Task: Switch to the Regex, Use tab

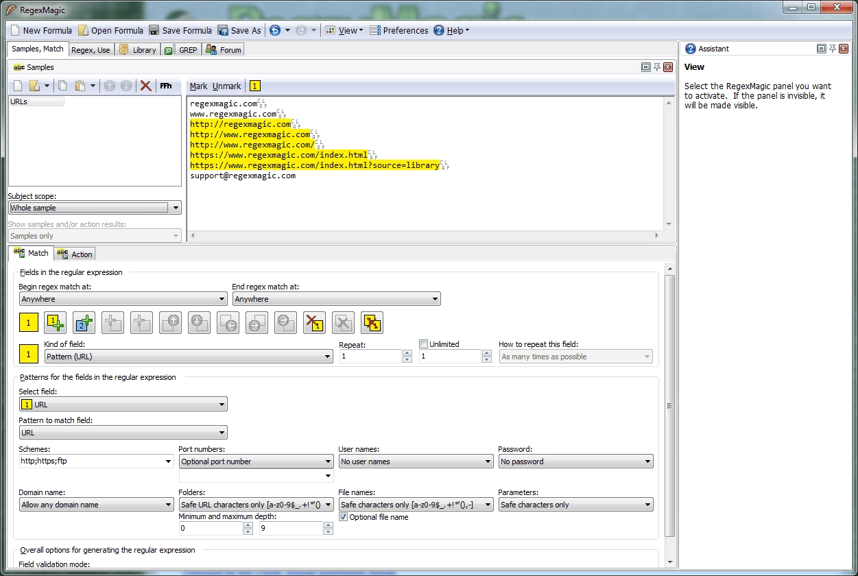Action: 91,50
